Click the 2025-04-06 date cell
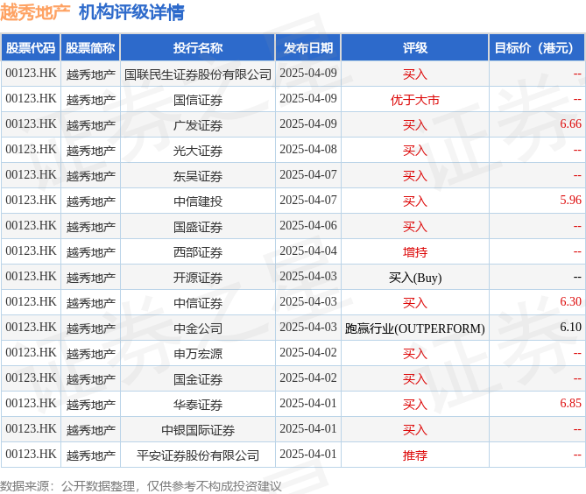This screenshot has height=494, width=586. point(308,225)
